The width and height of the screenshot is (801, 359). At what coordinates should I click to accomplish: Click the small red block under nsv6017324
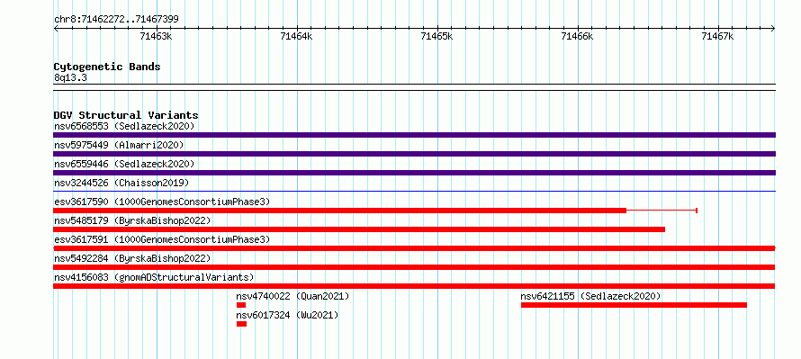point(241,324)
